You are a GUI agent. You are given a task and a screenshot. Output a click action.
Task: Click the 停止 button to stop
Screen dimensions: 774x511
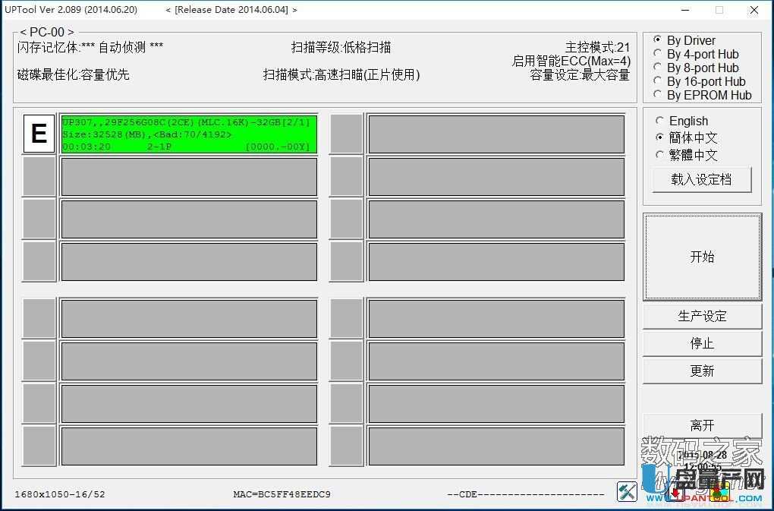pyautogui.click(x=702, y=343)
